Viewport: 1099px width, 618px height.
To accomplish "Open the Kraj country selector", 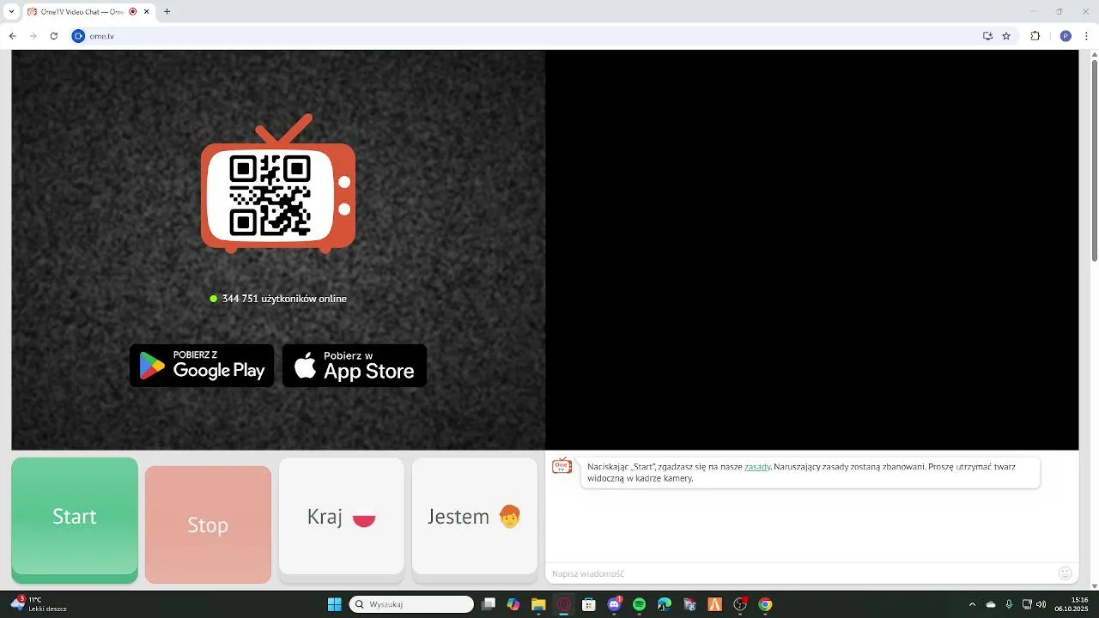I will (x=342, y=517).
